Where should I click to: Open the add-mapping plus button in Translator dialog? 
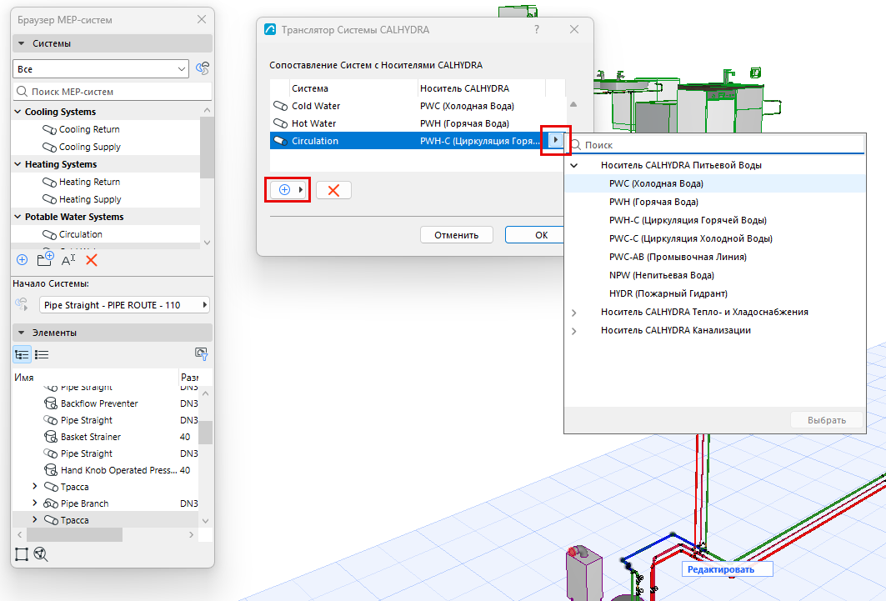(288, 190)
